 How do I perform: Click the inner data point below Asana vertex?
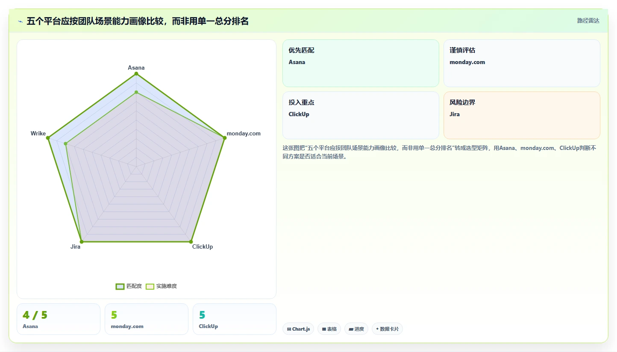(136, 92)
